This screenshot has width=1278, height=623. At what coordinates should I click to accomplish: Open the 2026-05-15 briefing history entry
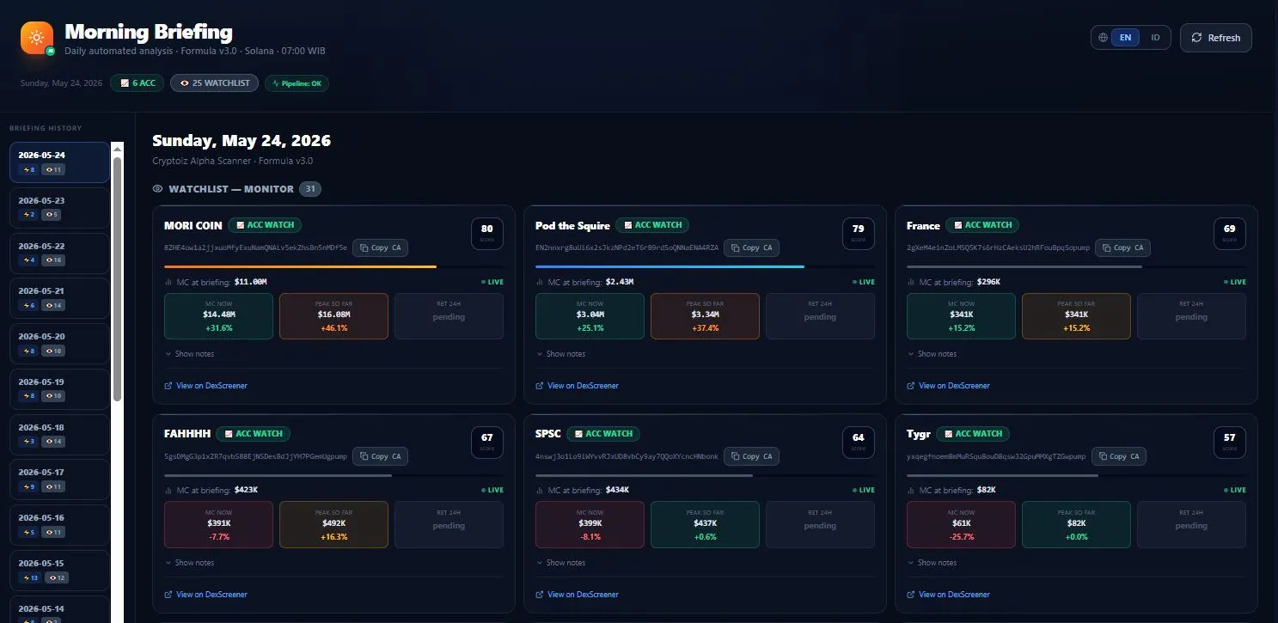[59, 571]
